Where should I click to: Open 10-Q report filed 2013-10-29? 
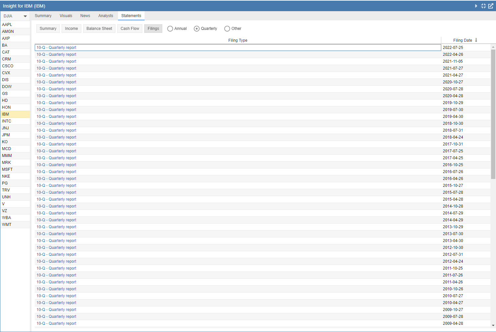click(x=56, y=227)
